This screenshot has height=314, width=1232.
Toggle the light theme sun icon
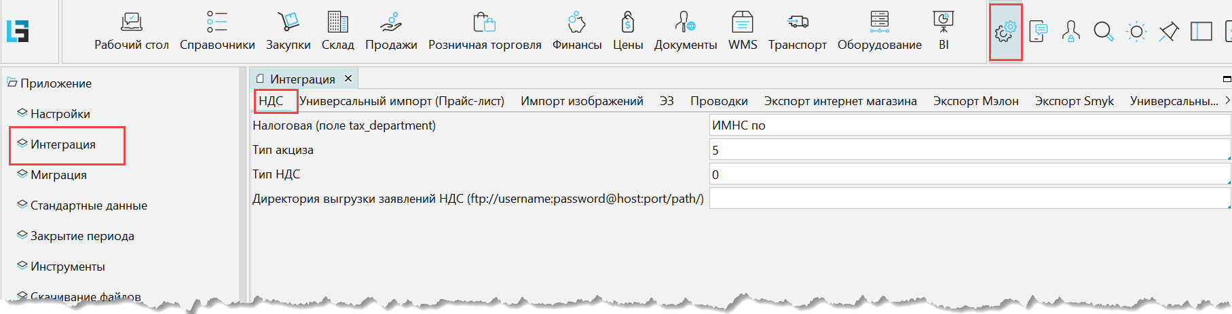1136,32
